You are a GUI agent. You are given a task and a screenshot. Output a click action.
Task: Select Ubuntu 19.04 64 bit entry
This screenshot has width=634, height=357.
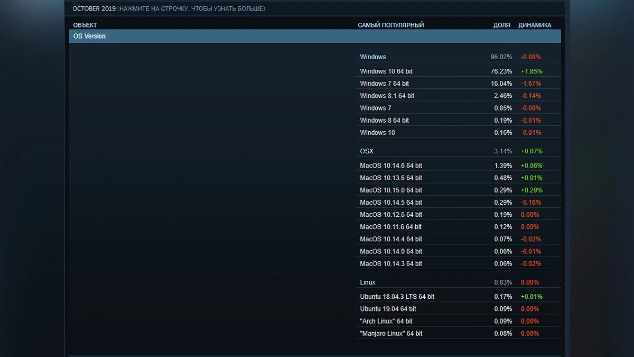pyautogui.click(x=459, y=308)
